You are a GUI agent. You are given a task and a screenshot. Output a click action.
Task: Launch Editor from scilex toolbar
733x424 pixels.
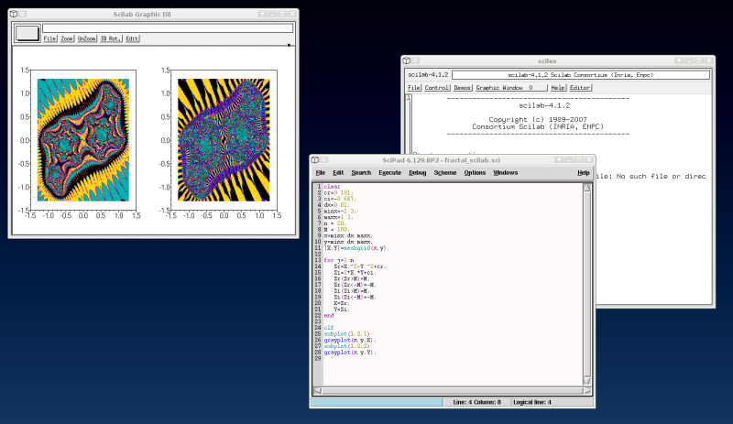[x=580, y=88]
